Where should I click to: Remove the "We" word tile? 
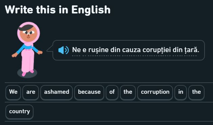13,92
